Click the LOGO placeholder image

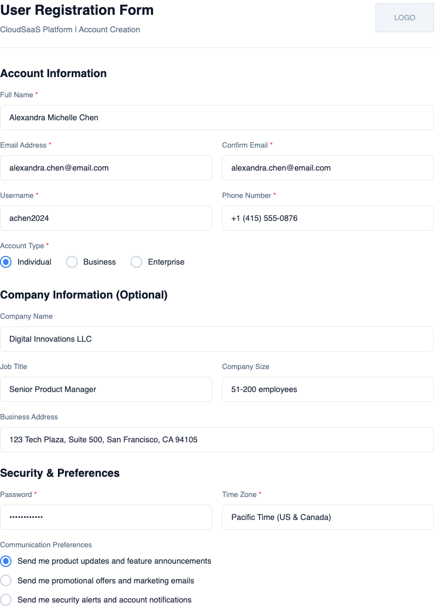(404, 17)
